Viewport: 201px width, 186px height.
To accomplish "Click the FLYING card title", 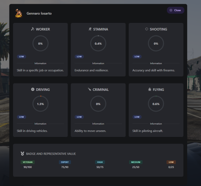I will [x=158, y=90].
